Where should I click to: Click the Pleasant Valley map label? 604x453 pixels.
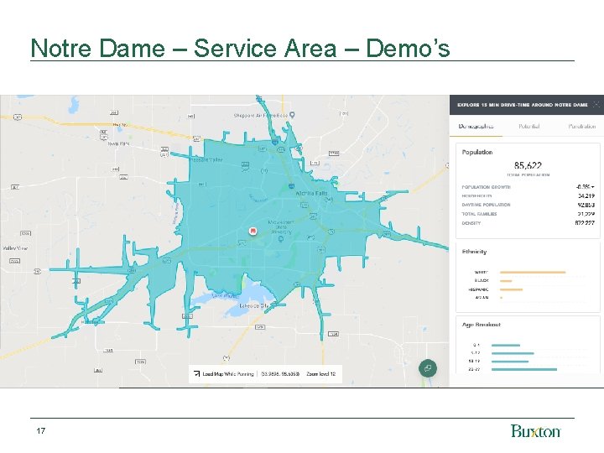point(206,159)
